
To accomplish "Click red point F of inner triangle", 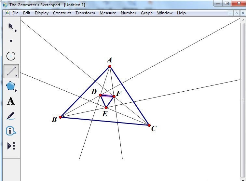I will pyautogui.click(x=114, y=97).
